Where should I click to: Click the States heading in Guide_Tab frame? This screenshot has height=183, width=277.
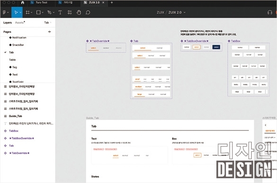[95, 177]
